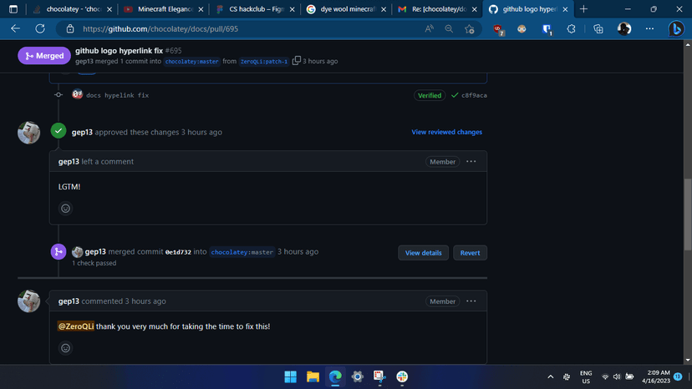Show hidden system tray icons
Screen dimensions: 692x389
click(x=550, y=376)
